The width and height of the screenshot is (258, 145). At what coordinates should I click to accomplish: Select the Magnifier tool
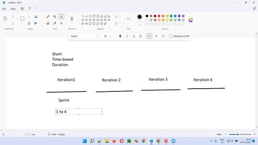(61, 23)
